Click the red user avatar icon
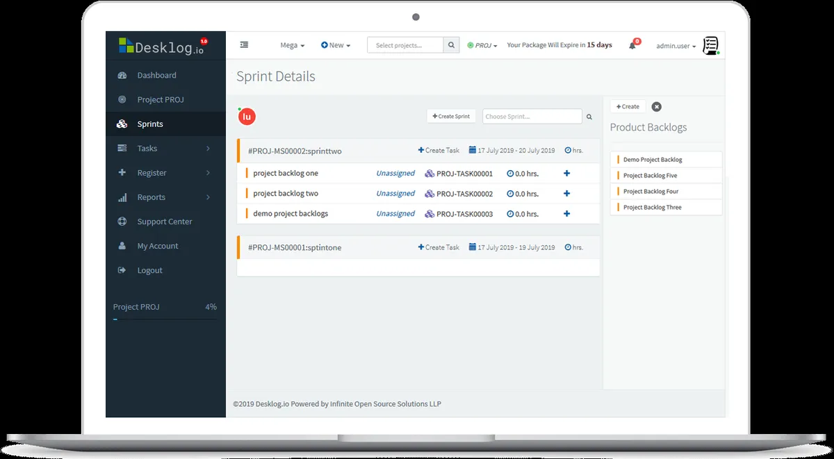 click(247, 117)
